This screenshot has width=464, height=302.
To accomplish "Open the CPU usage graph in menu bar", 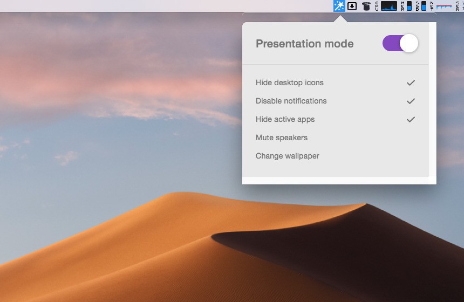I will click(x=386, y=6).
